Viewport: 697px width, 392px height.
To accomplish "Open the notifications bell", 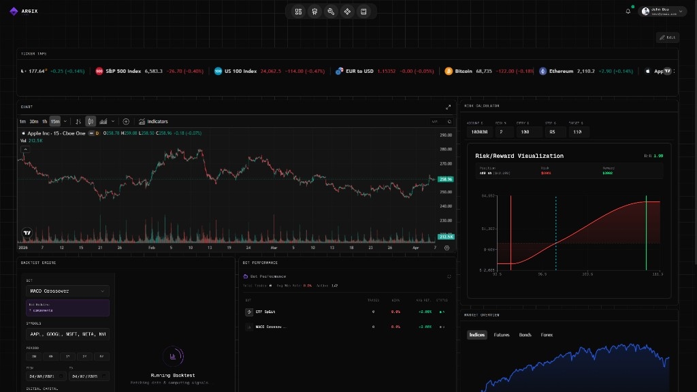I will coord(628,11).
